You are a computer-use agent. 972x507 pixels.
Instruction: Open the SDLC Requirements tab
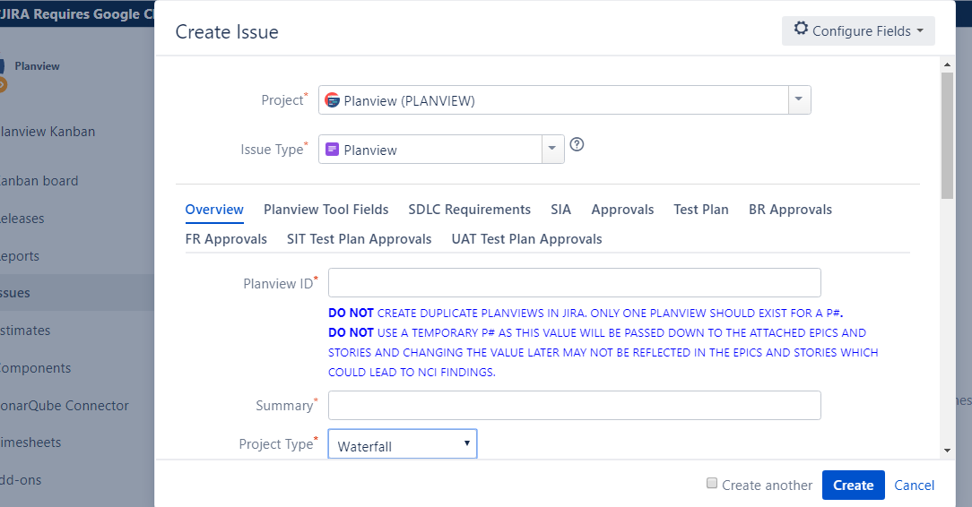click(x=469, y=210)
